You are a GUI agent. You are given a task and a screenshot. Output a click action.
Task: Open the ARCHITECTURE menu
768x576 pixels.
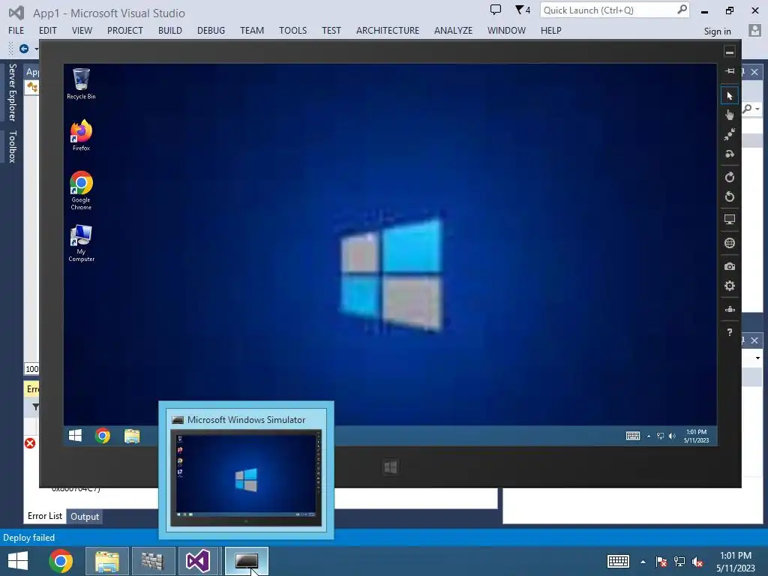[388, 30]
